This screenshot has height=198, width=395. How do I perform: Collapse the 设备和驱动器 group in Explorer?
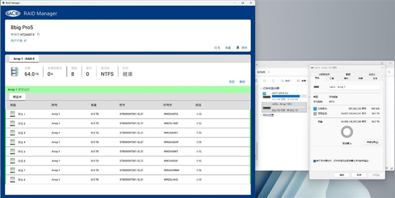tap(261, 88)
